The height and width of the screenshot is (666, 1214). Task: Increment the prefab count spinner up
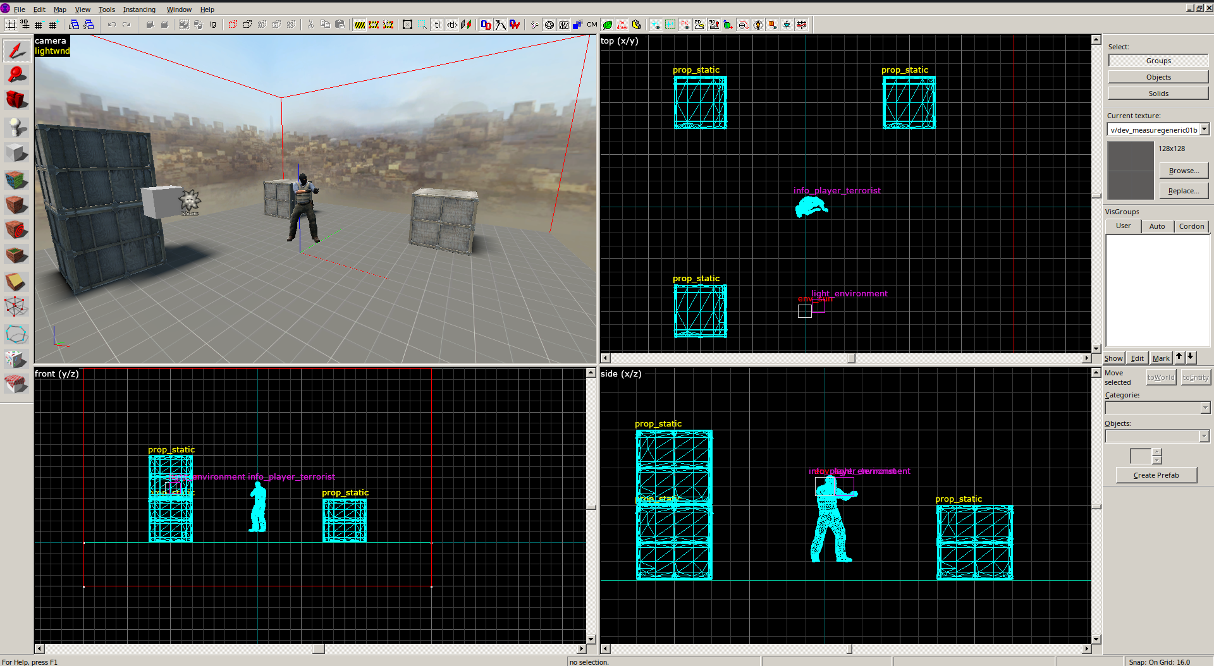coord(1156,452)
